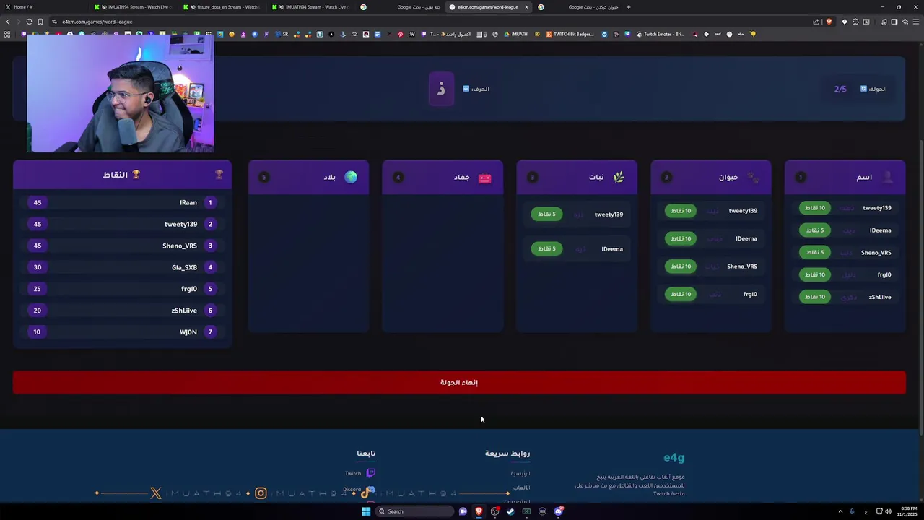The image size is (924, 520).
Task: Click tweety139's 10 نقاط badge under اسم
Action: click(x=815, y=208)
